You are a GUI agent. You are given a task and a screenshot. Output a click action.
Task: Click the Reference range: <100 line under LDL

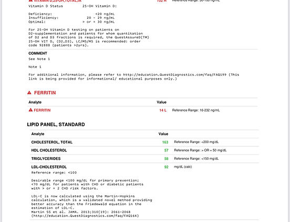pos(54,173)
